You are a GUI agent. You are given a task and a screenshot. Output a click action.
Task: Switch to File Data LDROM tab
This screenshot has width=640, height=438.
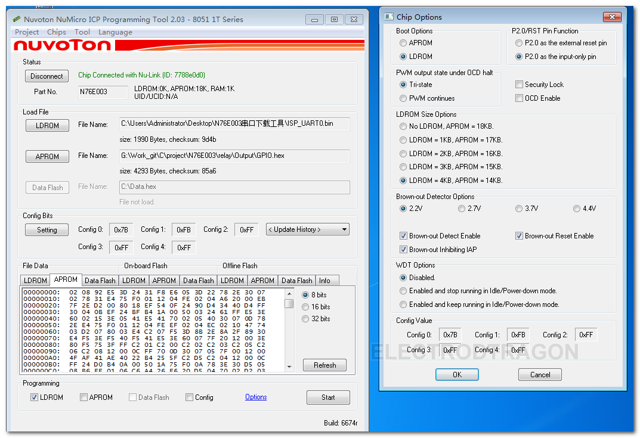[35, 280]
